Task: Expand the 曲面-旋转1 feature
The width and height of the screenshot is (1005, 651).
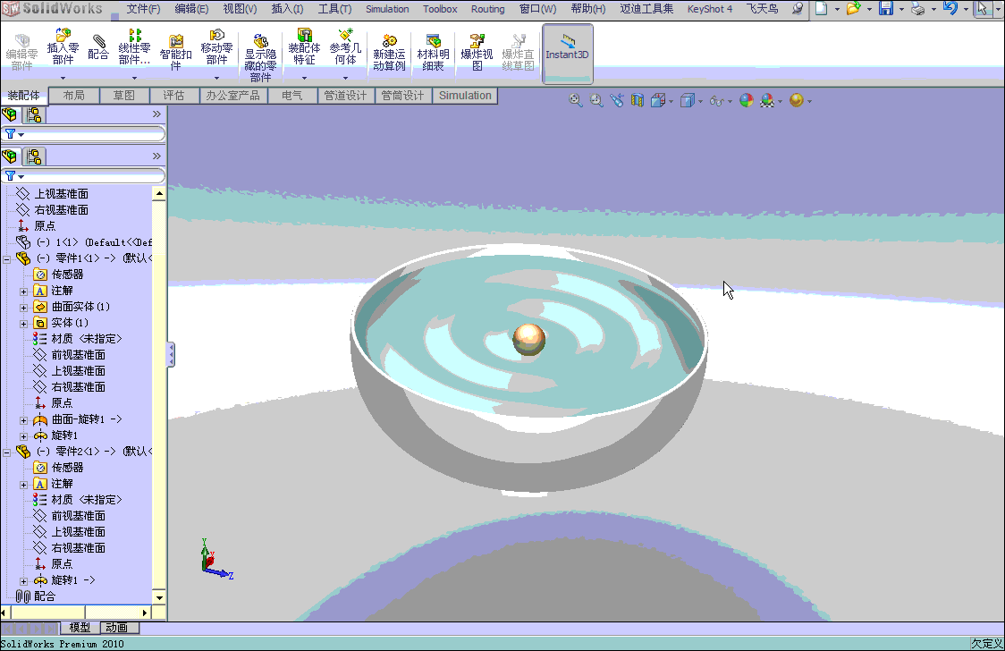Action: pyautogui.click(x=24, y=420)
